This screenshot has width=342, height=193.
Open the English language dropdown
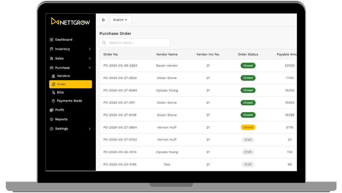pos(120,20)
